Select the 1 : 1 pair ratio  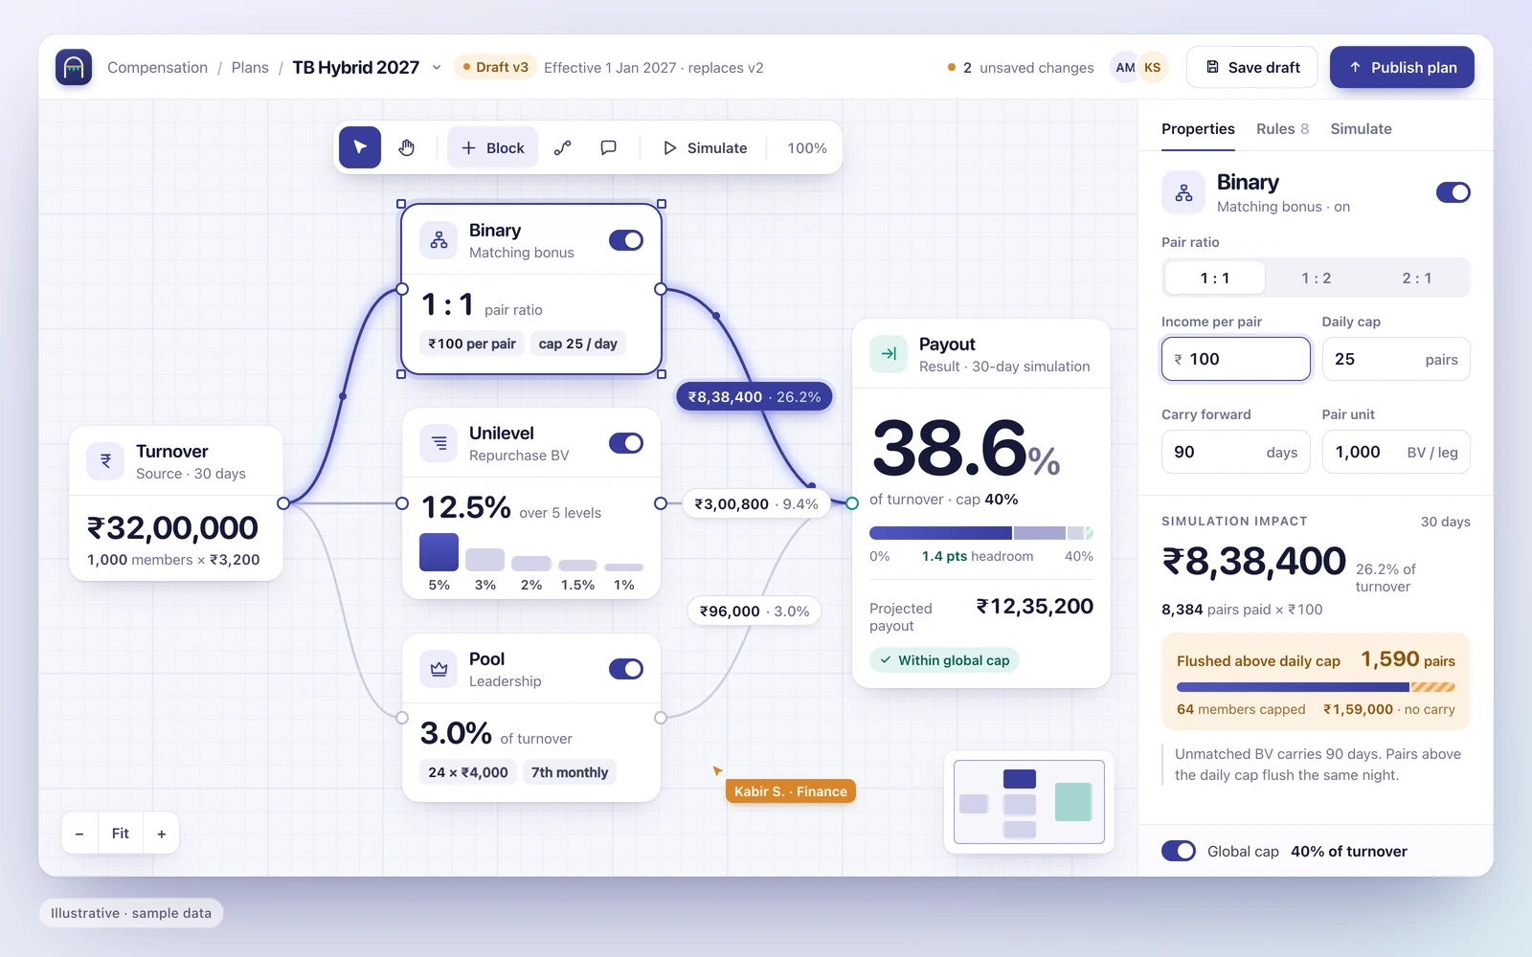(x=1215, y=278)
